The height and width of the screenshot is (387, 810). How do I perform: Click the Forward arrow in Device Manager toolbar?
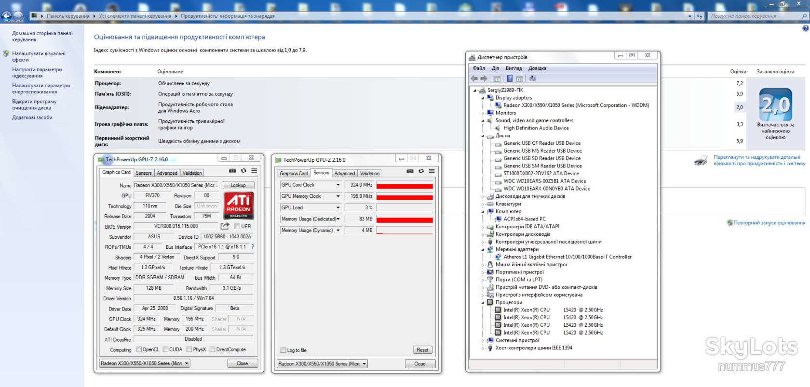[x=484, y=78]
